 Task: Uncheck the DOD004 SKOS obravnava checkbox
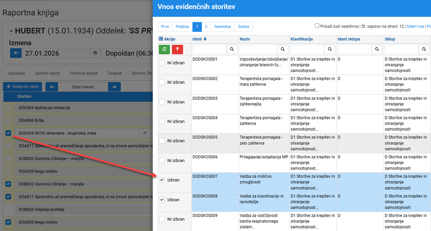(8, 133)
